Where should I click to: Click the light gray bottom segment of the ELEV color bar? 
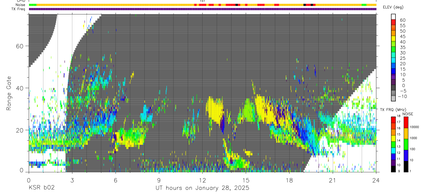[x=393, y=98]
